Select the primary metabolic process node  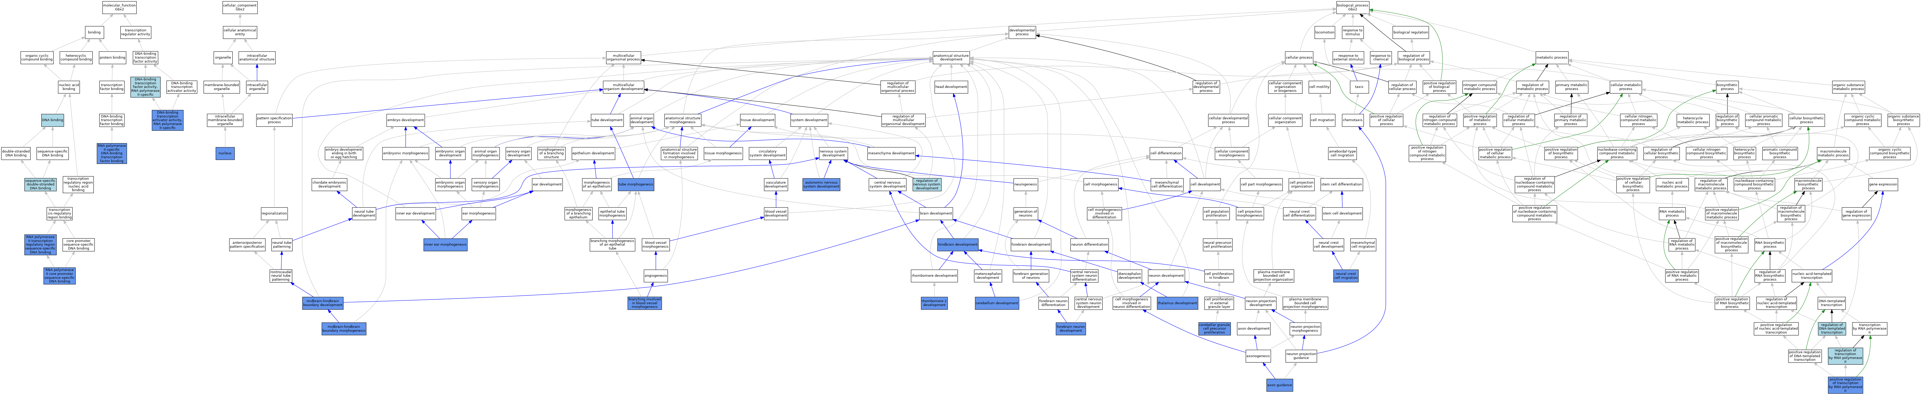[x=1571, y=87]
